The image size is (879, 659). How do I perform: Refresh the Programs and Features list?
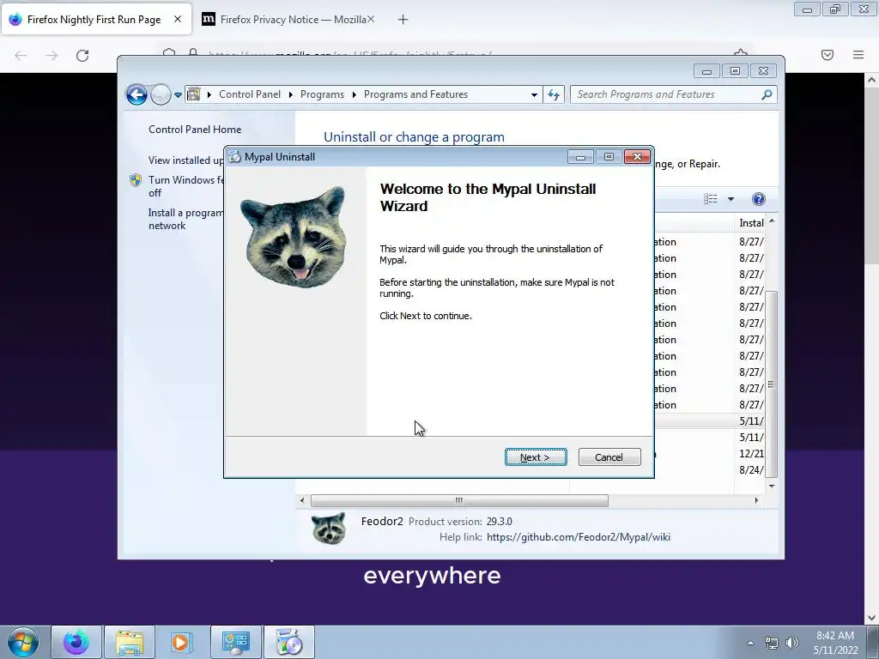point(554,94)
